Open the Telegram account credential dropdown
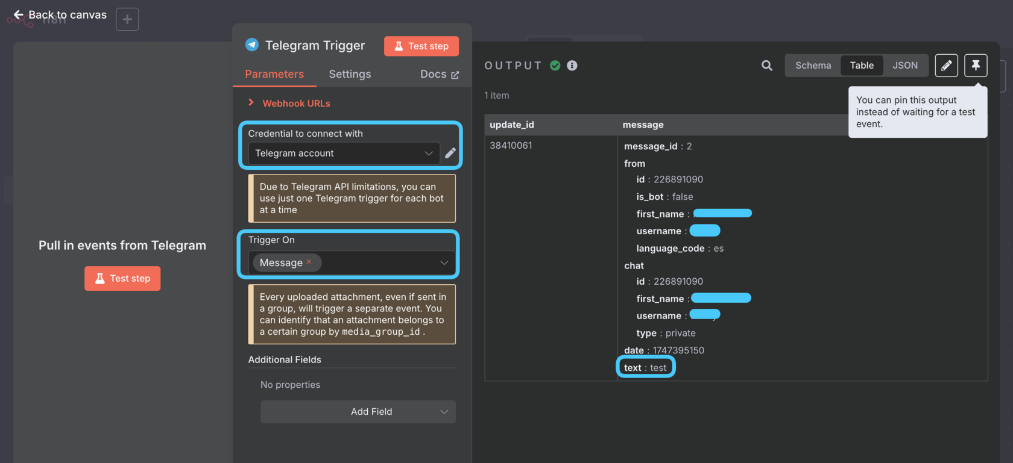1013x463 pixels. pyautogui.click(x=344, y=154)
